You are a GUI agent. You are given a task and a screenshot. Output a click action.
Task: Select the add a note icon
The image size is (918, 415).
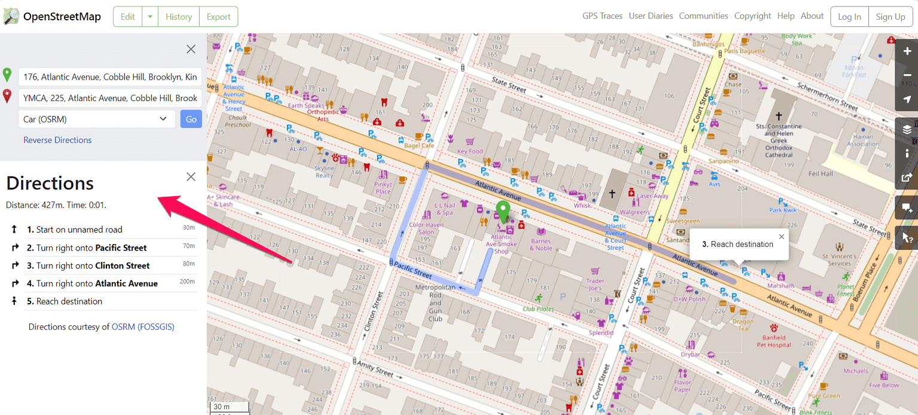coord(907,208)
